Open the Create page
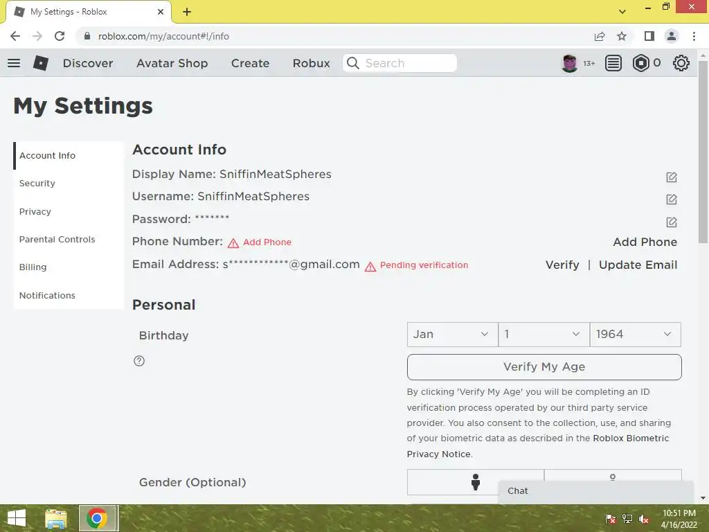This screenshot has width=709, height=532. 250,63
